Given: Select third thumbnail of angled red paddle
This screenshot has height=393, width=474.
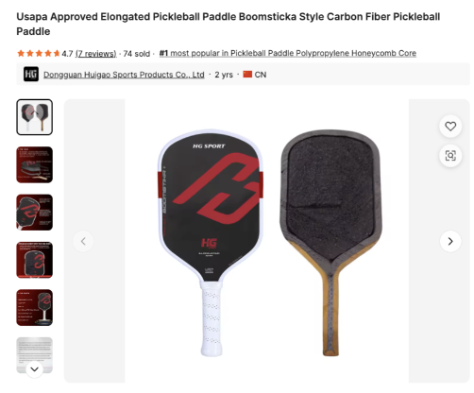Looking at the screenshot, I should 35,213.
